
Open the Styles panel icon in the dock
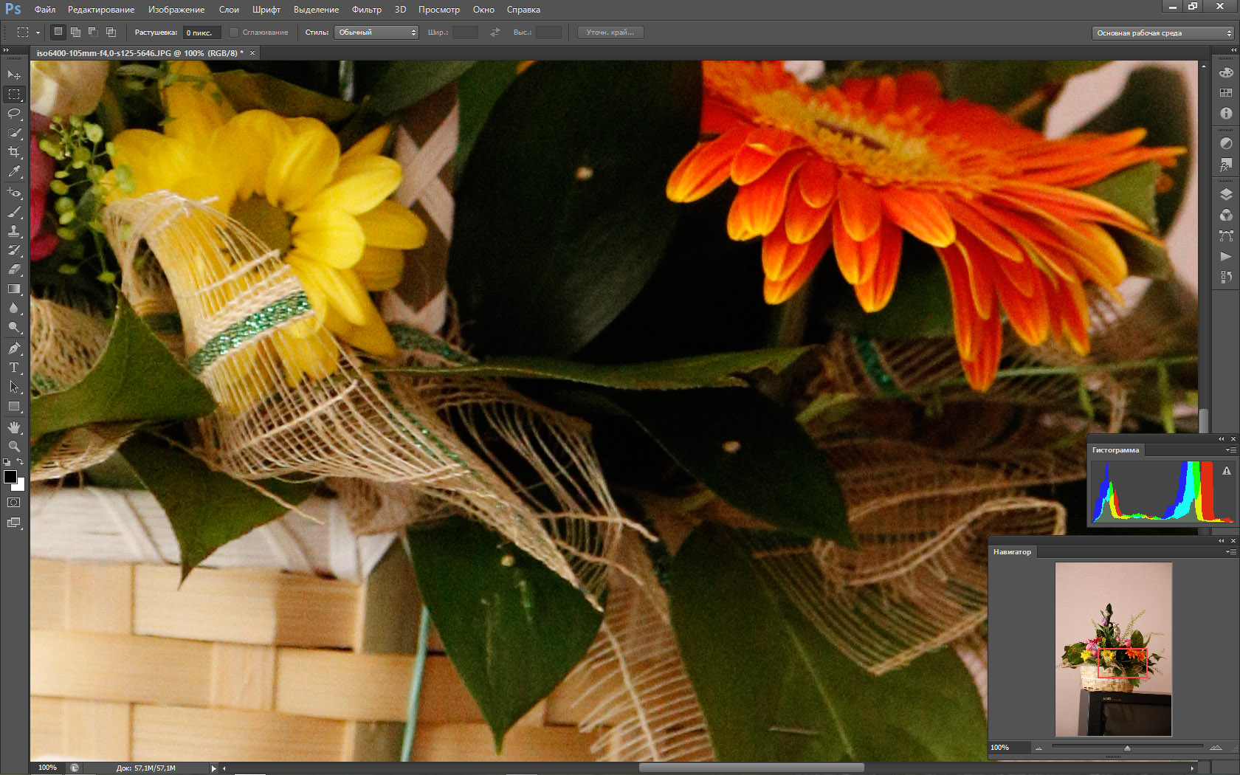1226,164
